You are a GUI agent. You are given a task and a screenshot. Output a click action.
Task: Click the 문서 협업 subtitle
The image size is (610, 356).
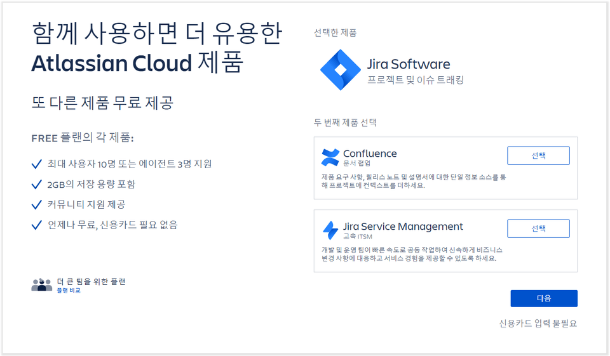356,163
